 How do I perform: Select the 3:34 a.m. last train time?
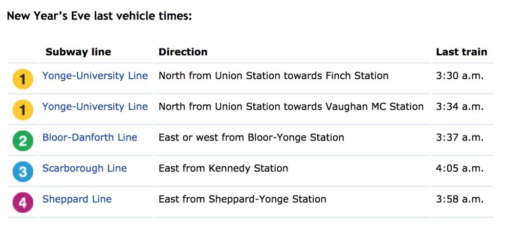click(460, 107)
